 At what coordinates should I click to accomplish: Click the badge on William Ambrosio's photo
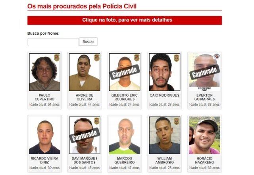point(177,121)
